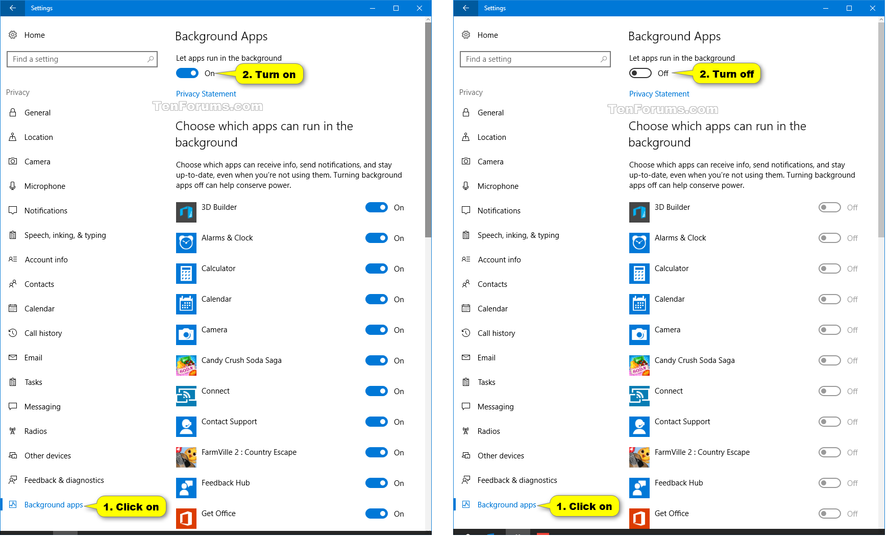889x537 pixels.
Task: Click Home gear icon in left Settings window
Action: pos(13,35)
